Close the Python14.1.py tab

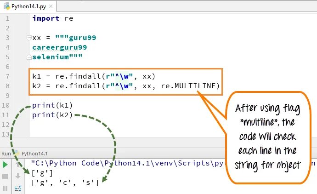51,6
